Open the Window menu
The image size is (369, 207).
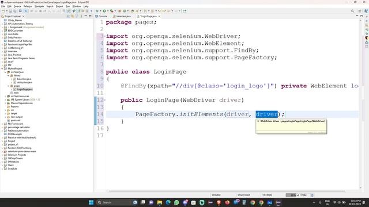click(x=77, y=6)
